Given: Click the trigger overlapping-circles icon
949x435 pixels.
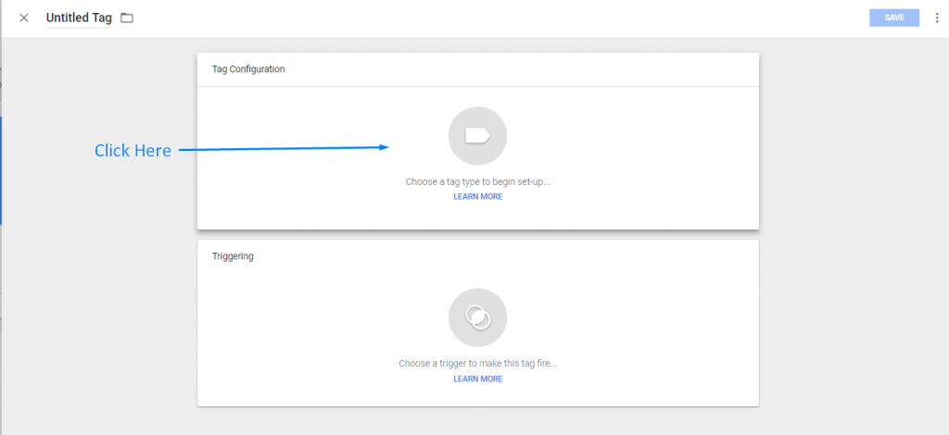Looking at the screenshot, I should coord(477,317).
